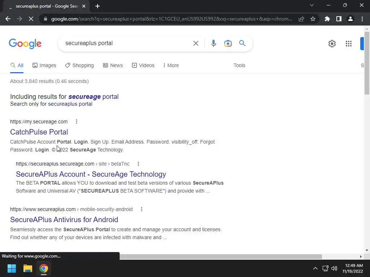Go to Google home via logo

(x=25, y=44)
